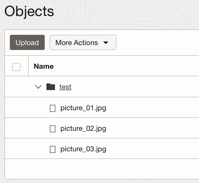
Task: Click the Name column header
Action: click(44, 67)
